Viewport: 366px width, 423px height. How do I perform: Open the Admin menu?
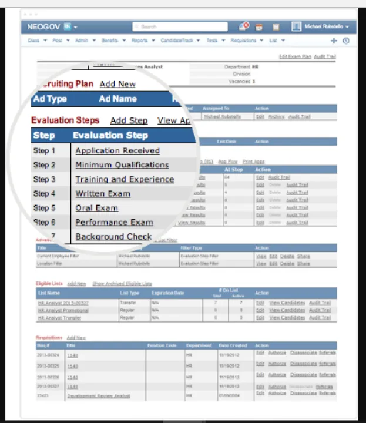tap(82, 41)
